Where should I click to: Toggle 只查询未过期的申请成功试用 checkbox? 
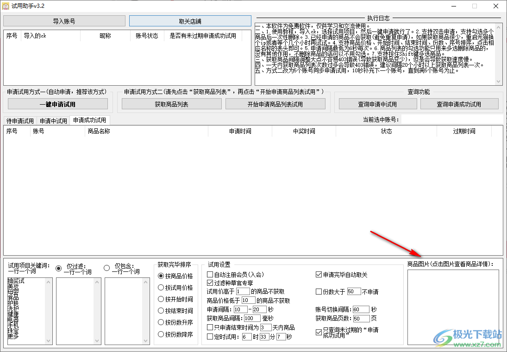click(319, 332)
